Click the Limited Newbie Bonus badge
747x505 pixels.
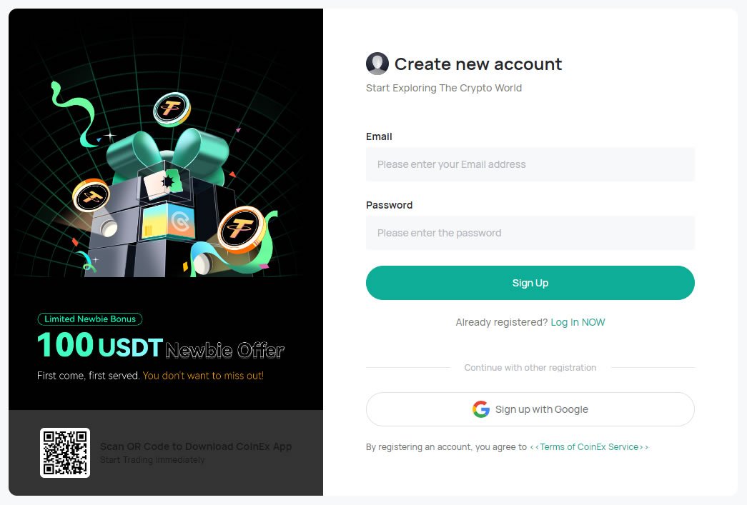click(89, 319)
